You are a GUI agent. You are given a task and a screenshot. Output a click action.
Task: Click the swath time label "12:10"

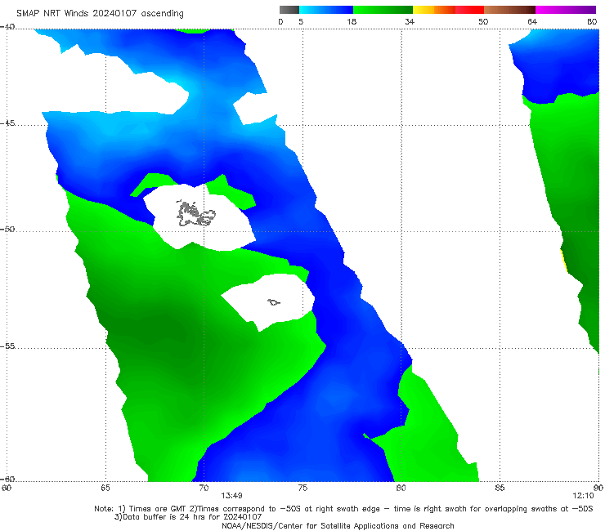[x=583, y=496]
